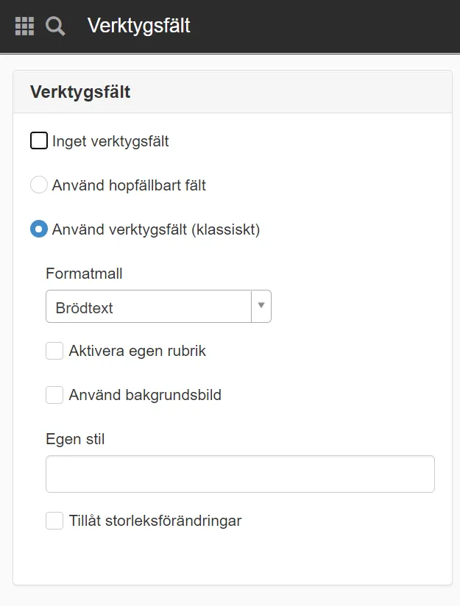Enable Använd bakgrundsbild
Viewport: 460px width, 606px height.
[54, 395]
